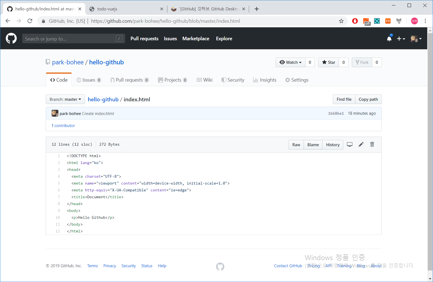The image size is (433, 282).
Task: Go to Marketplace in top navigation
Action: pos(196,39)
